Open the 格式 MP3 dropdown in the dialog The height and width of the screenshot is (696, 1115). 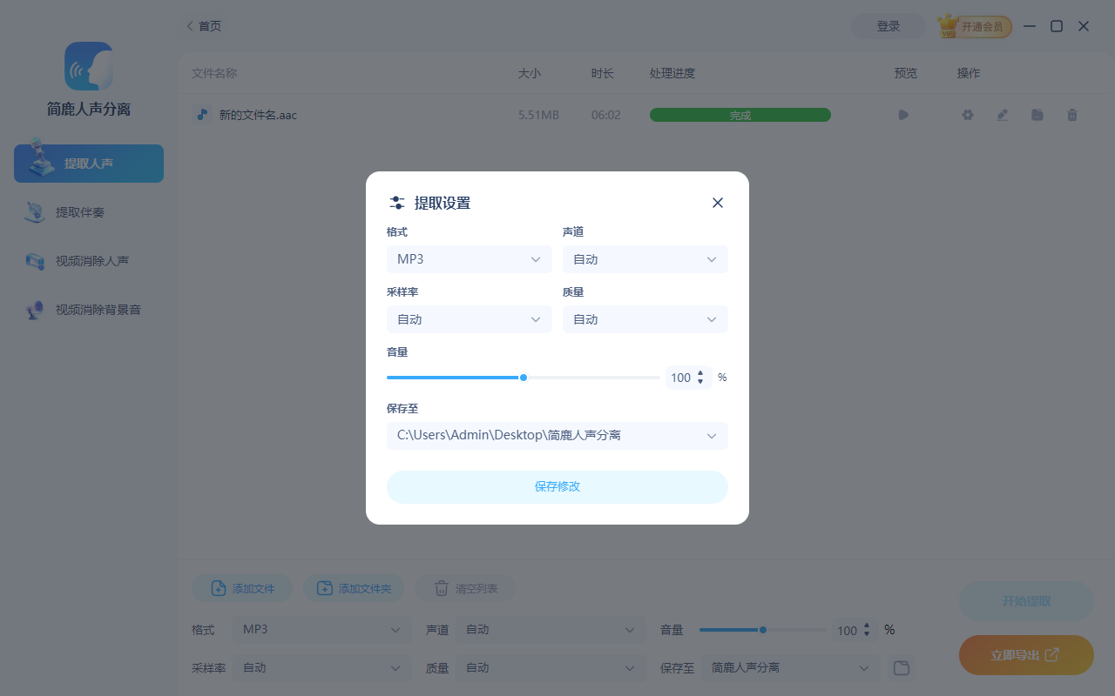point(469,258)
